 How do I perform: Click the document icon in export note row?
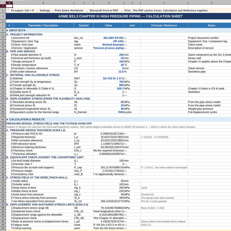pyautogui.click(x=8, y=10)
